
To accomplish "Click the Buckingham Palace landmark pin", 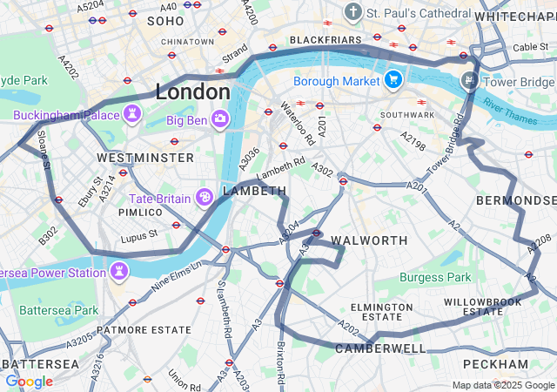I will (132, 114).
